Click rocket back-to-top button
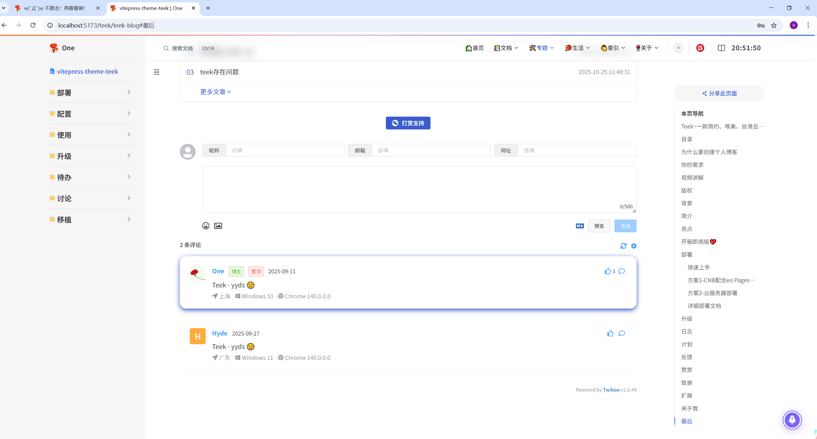Viewport: 817px width, 439px height. 792,420
